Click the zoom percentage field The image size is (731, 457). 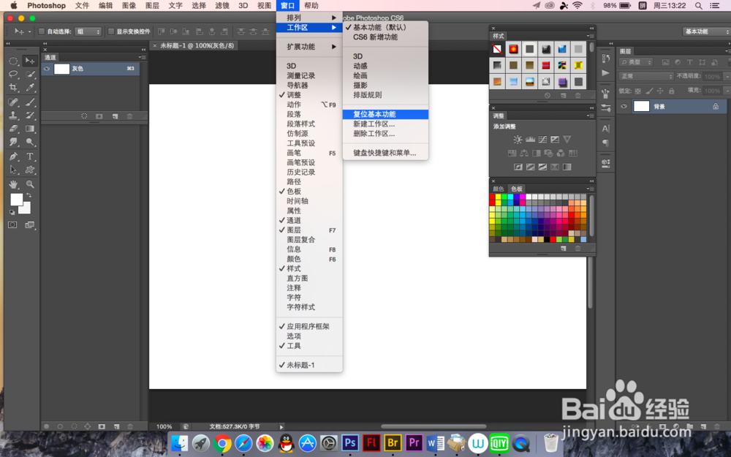[x=164, y=427]
